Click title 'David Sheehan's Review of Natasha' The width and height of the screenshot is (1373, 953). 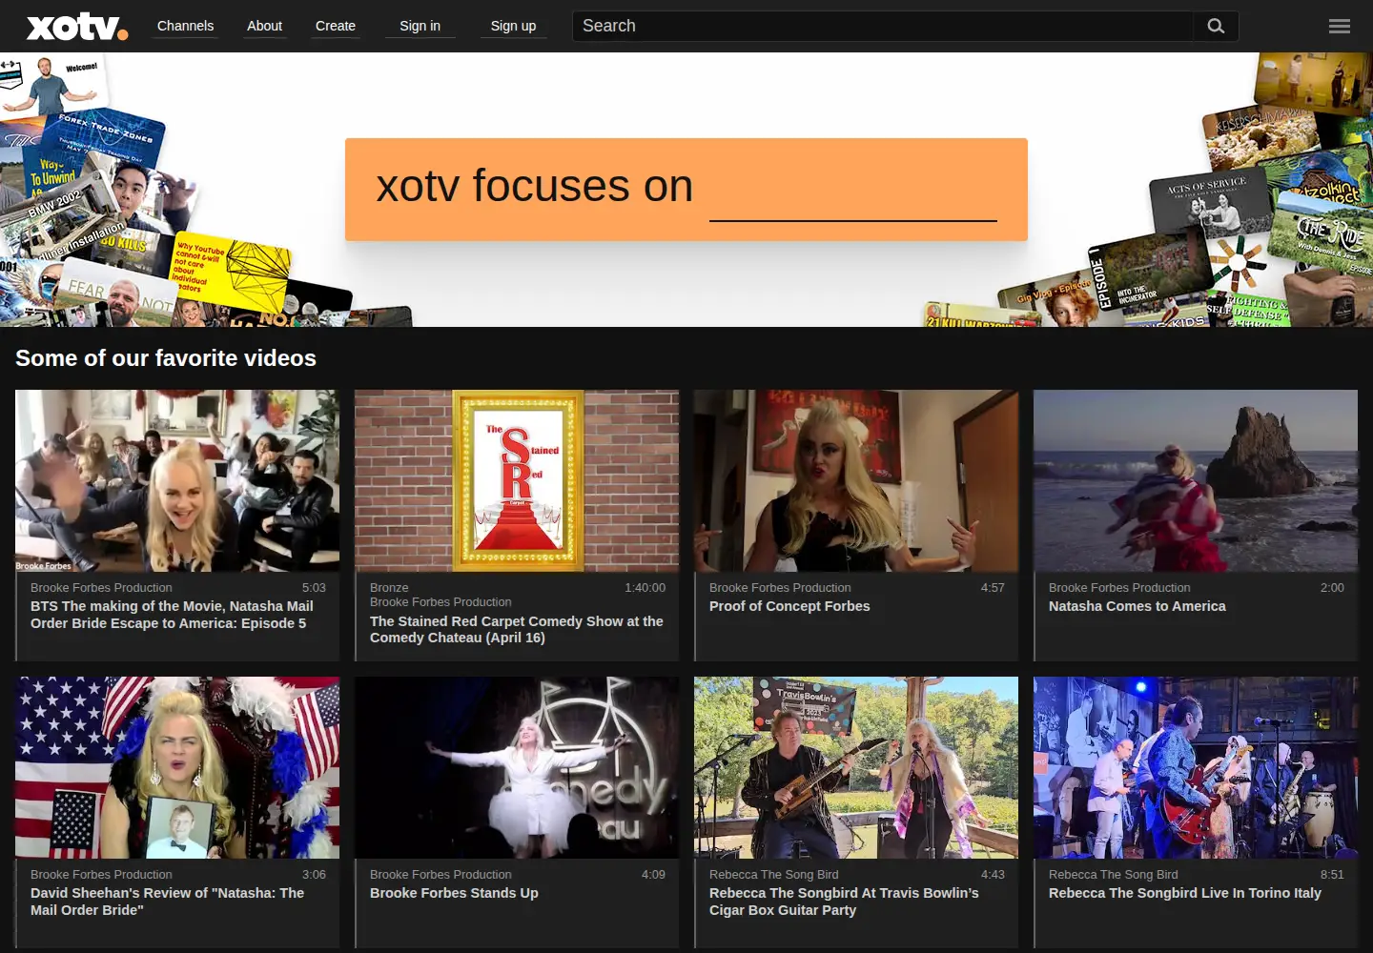click(x=168, y=902)
